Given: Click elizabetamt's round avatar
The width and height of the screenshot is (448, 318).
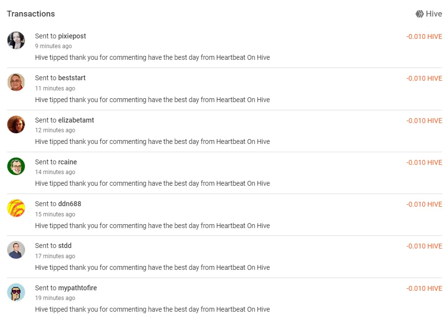Looking at the screenshot, I should pyautogui.click(x=16, y=124).
